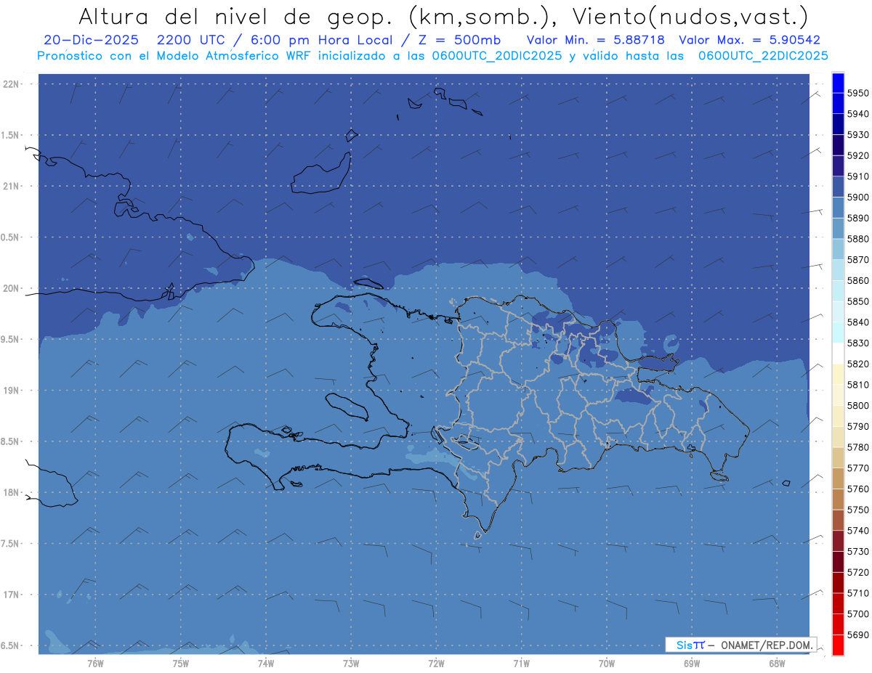Click the '71W' longitude label

click(521, 663)
